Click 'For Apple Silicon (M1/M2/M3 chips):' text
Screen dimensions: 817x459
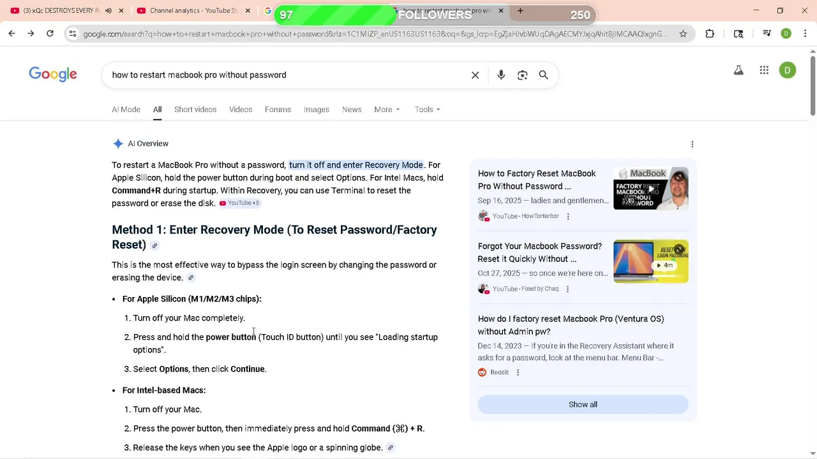coord(191,299)
